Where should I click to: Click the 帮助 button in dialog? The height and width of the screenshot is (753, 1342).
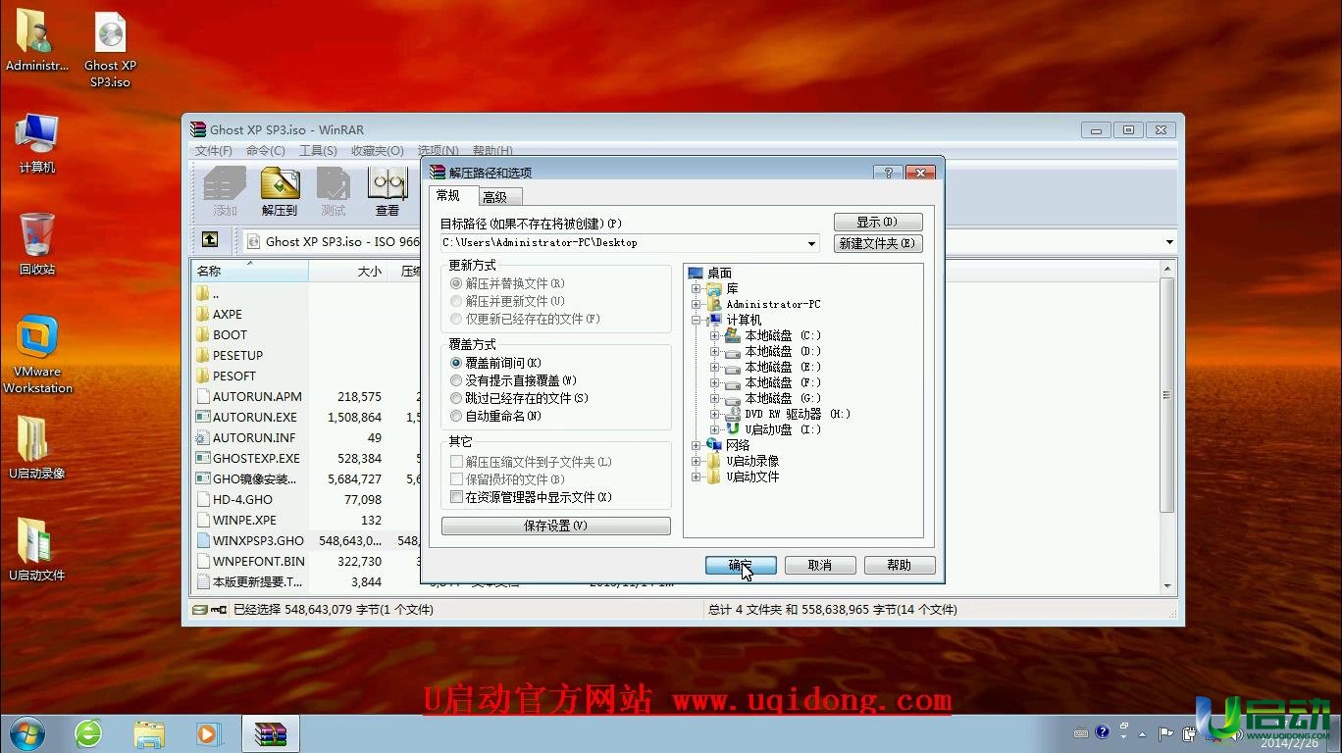899,566
